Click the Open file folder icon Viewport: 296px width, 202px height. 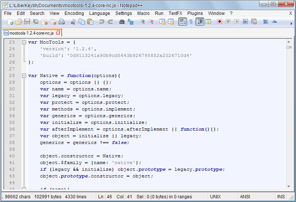pyautogui.click(x=19, y=22)
